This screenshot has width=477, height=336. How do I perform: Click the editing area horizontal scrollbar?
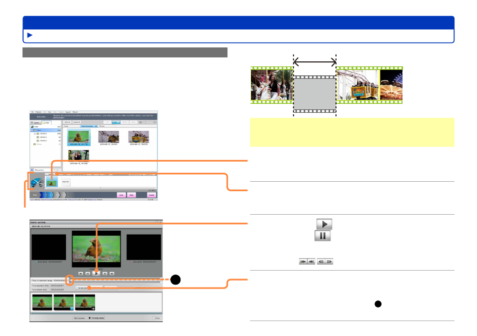tap(100, 188)
